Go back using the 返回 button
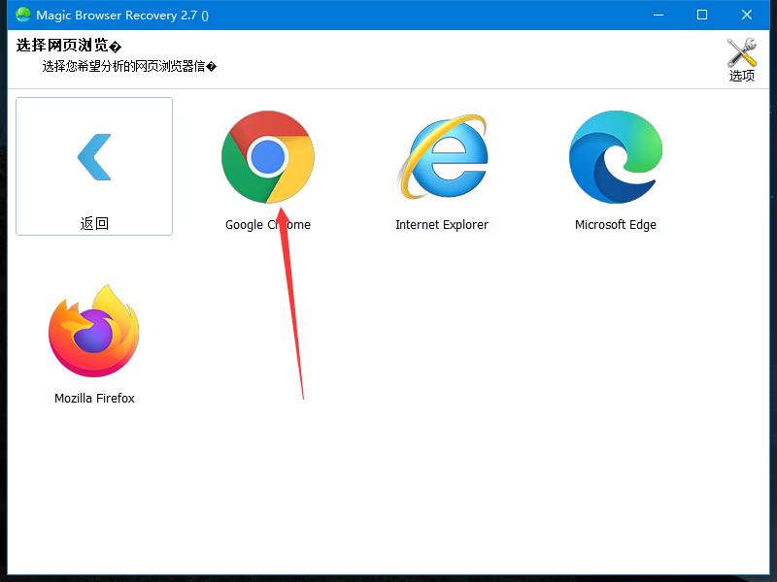 pos(94,166)
